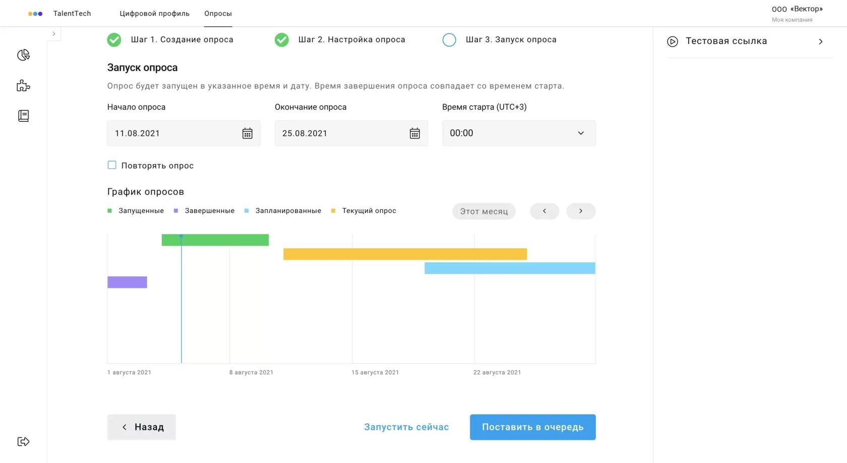
Task: Open calendar picker for Окончание опроса
Action: 414,133
